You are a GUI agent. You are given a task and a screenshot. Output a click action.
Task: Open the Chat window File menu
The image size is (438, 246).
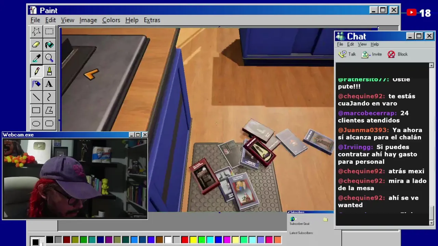[340, 44]
